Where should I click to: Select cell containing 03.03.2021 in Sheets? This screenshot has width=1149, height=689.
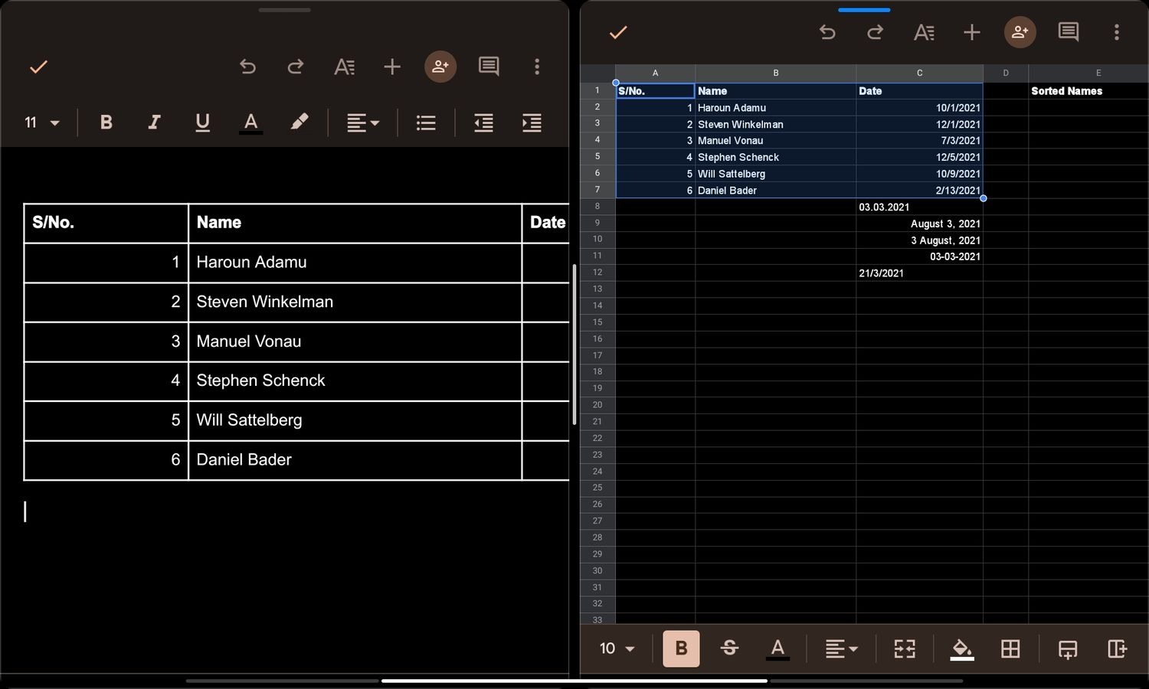tap(919, 207)
